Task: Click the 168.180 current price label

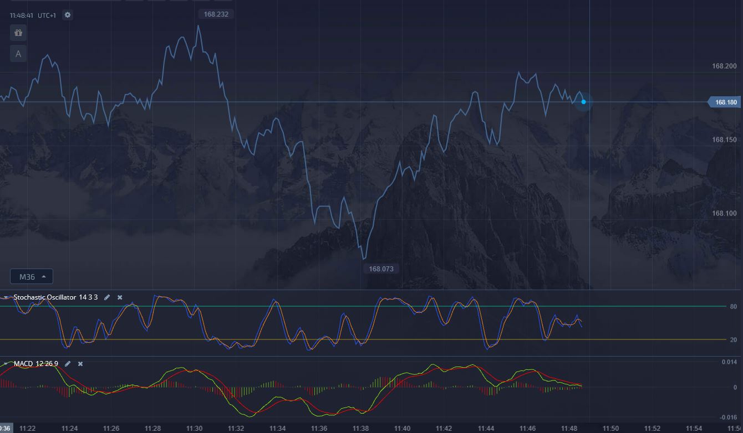Action: 725,102
